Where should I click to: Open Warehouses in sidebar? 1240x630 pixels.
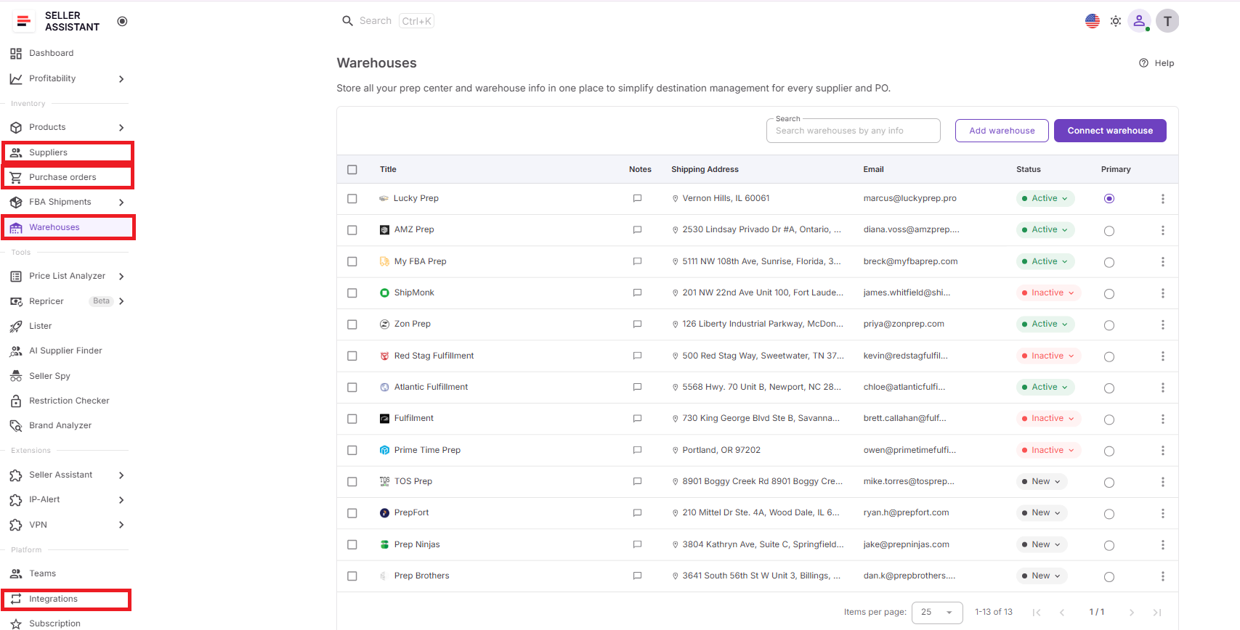(x=68, y=227)
